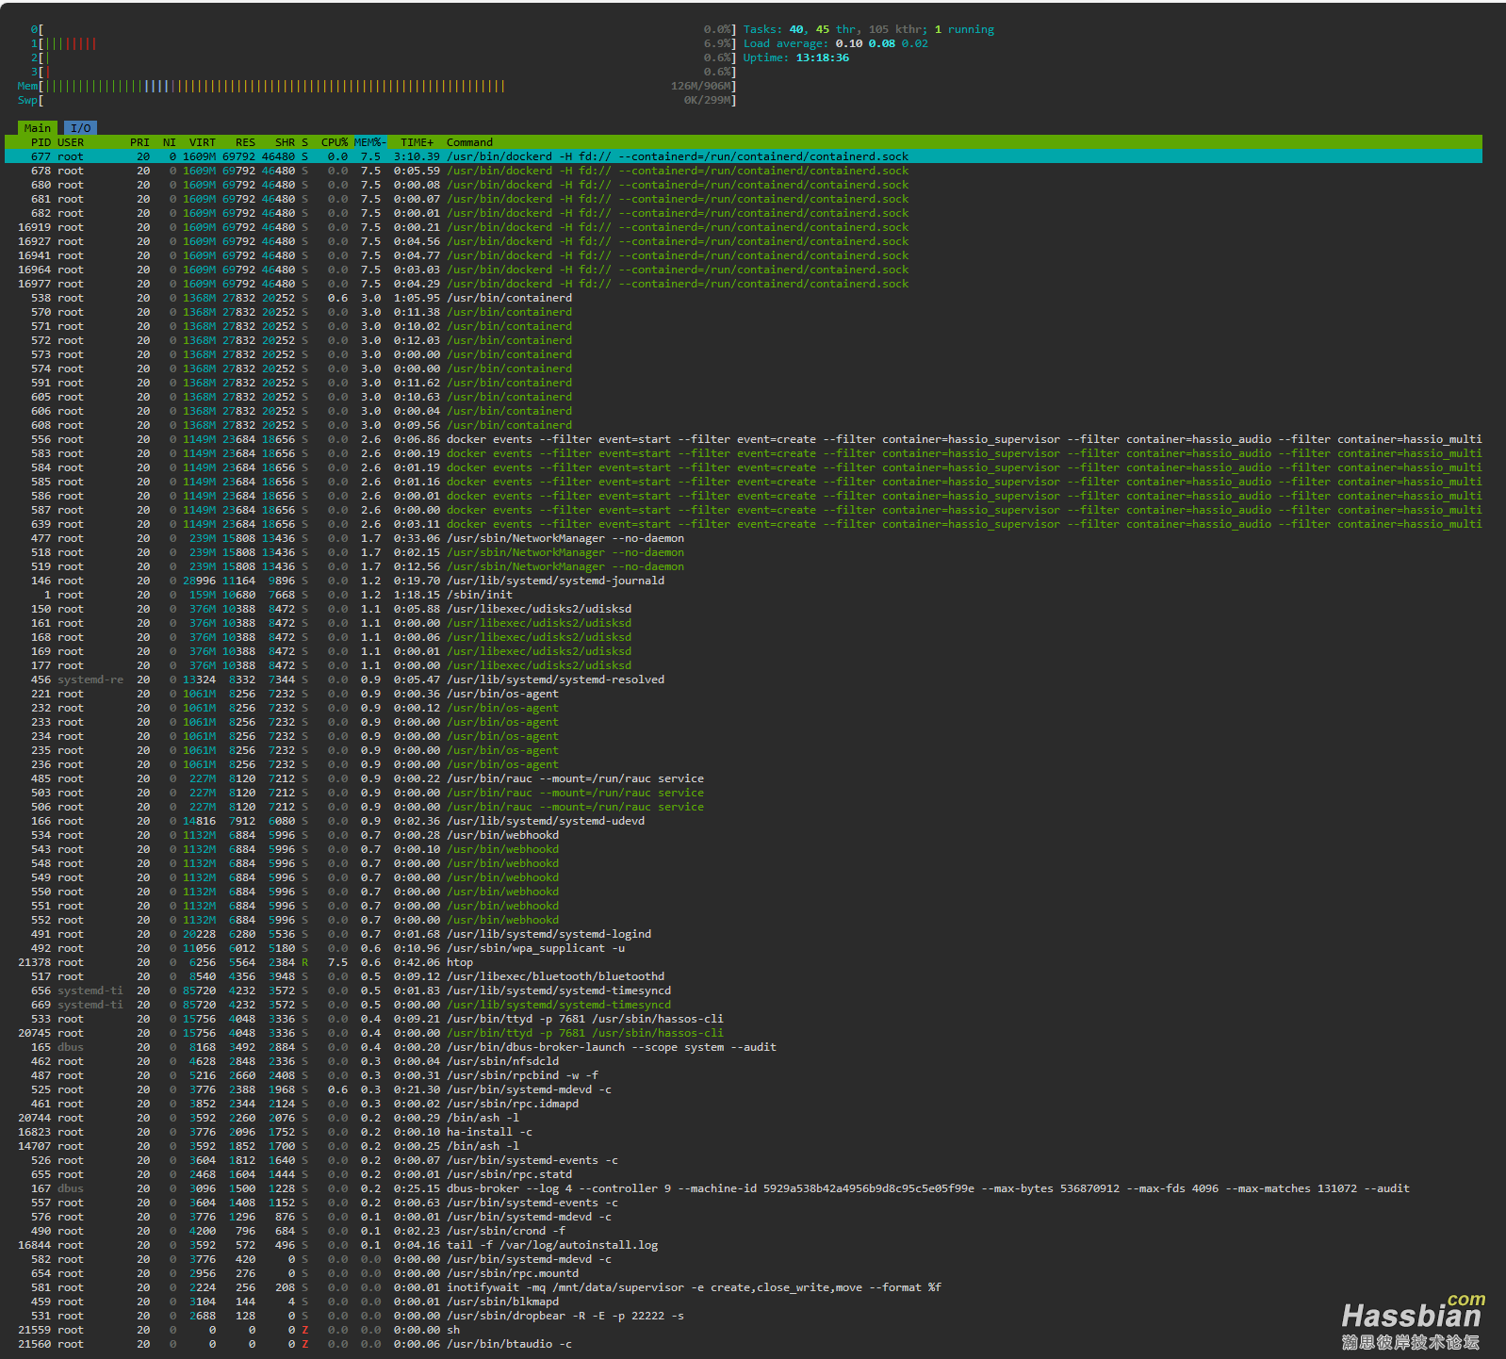Select nfsdcld row PID 462
This screenshot has height=1359, width=1506.
tap(744, 1061)
